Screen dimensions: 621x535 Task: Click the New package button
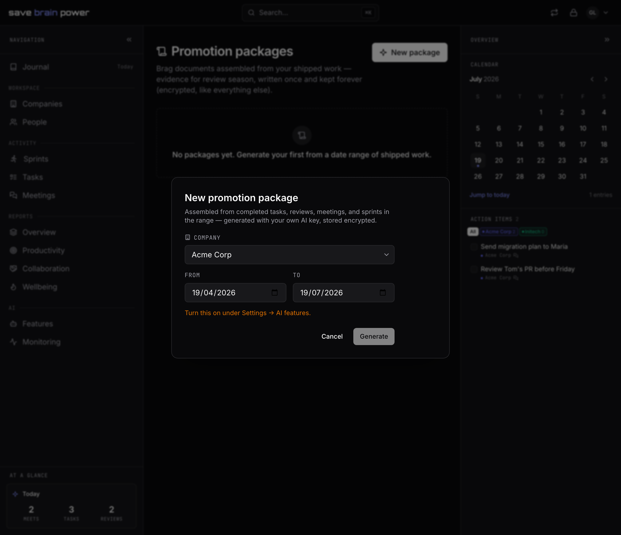point(409,52)
